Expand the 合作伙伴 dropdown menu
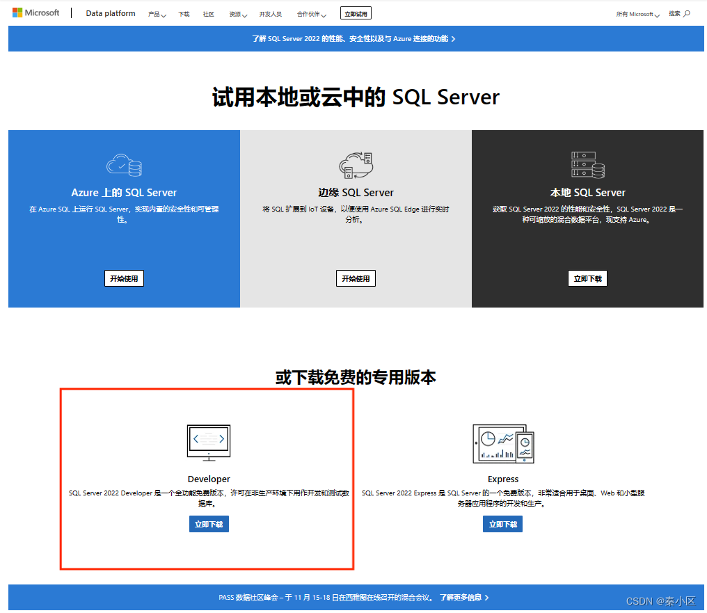The height and width of the screenshot is (613, 707). pos(312,15)
